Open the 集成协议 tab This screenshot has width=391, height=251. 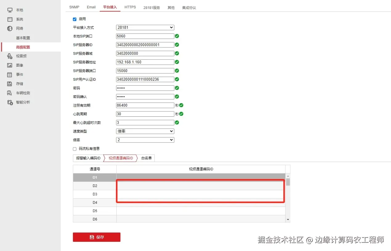(189, 7)
